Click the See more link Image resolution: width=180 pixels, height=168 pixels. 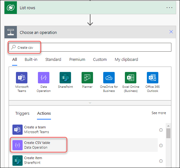point(159,113)
